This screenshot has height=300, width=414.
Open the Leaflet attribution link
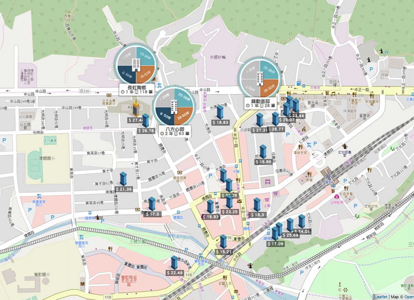[x=380, y=297]
